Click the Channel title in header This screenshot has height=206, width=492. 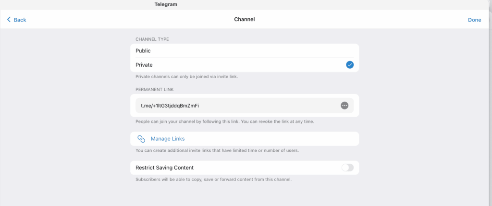click(x=244, y=20)
